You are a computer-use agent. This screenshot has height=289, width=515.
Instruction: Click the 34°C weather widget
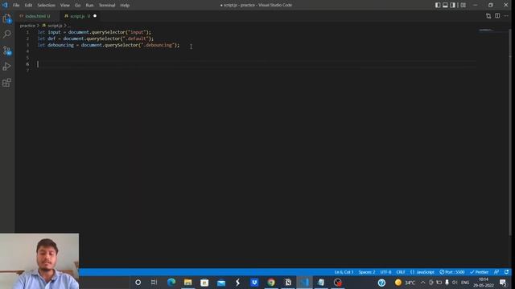tap(405, 282)
